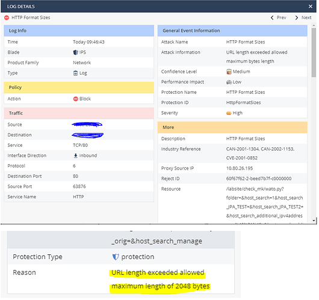
Task: Click the red icon beside HTTP Format Sizes title
Action: tap(7, 17)
